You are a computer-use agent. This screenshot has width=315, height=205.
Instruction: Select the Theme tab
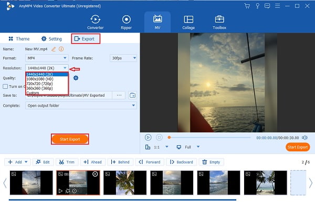tap(19, 38)
